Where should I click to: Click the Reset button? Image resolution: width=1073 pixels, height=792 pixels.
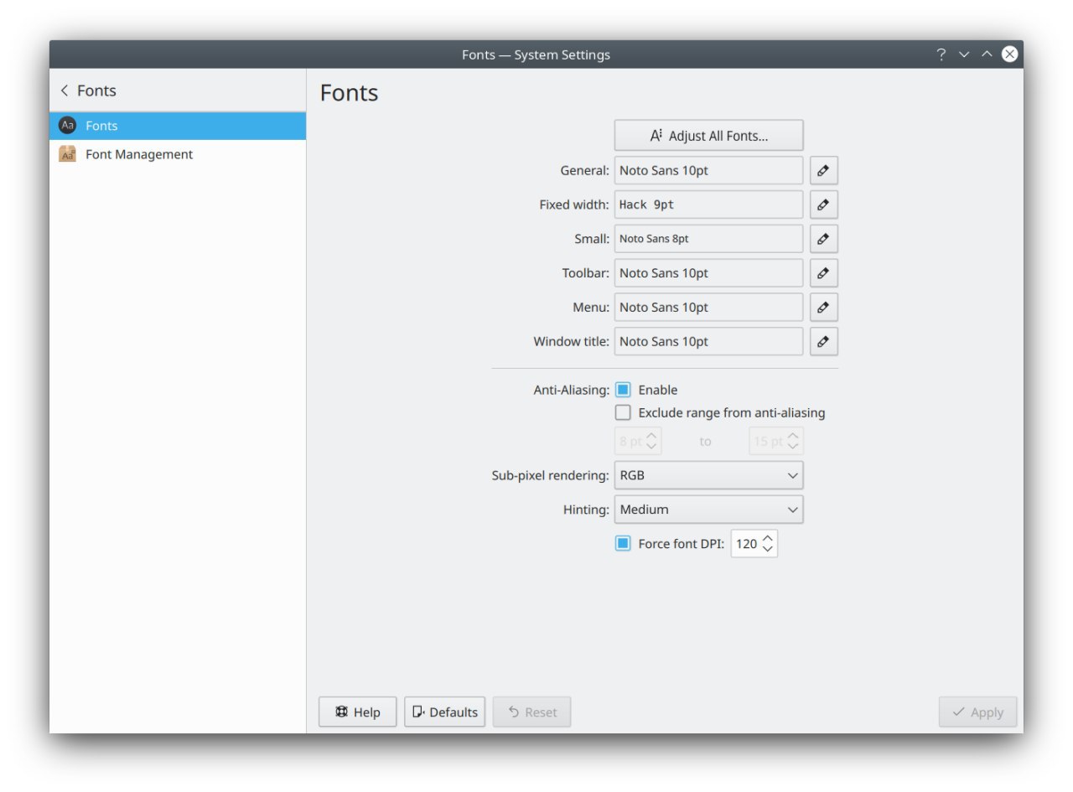click(532, 712)
